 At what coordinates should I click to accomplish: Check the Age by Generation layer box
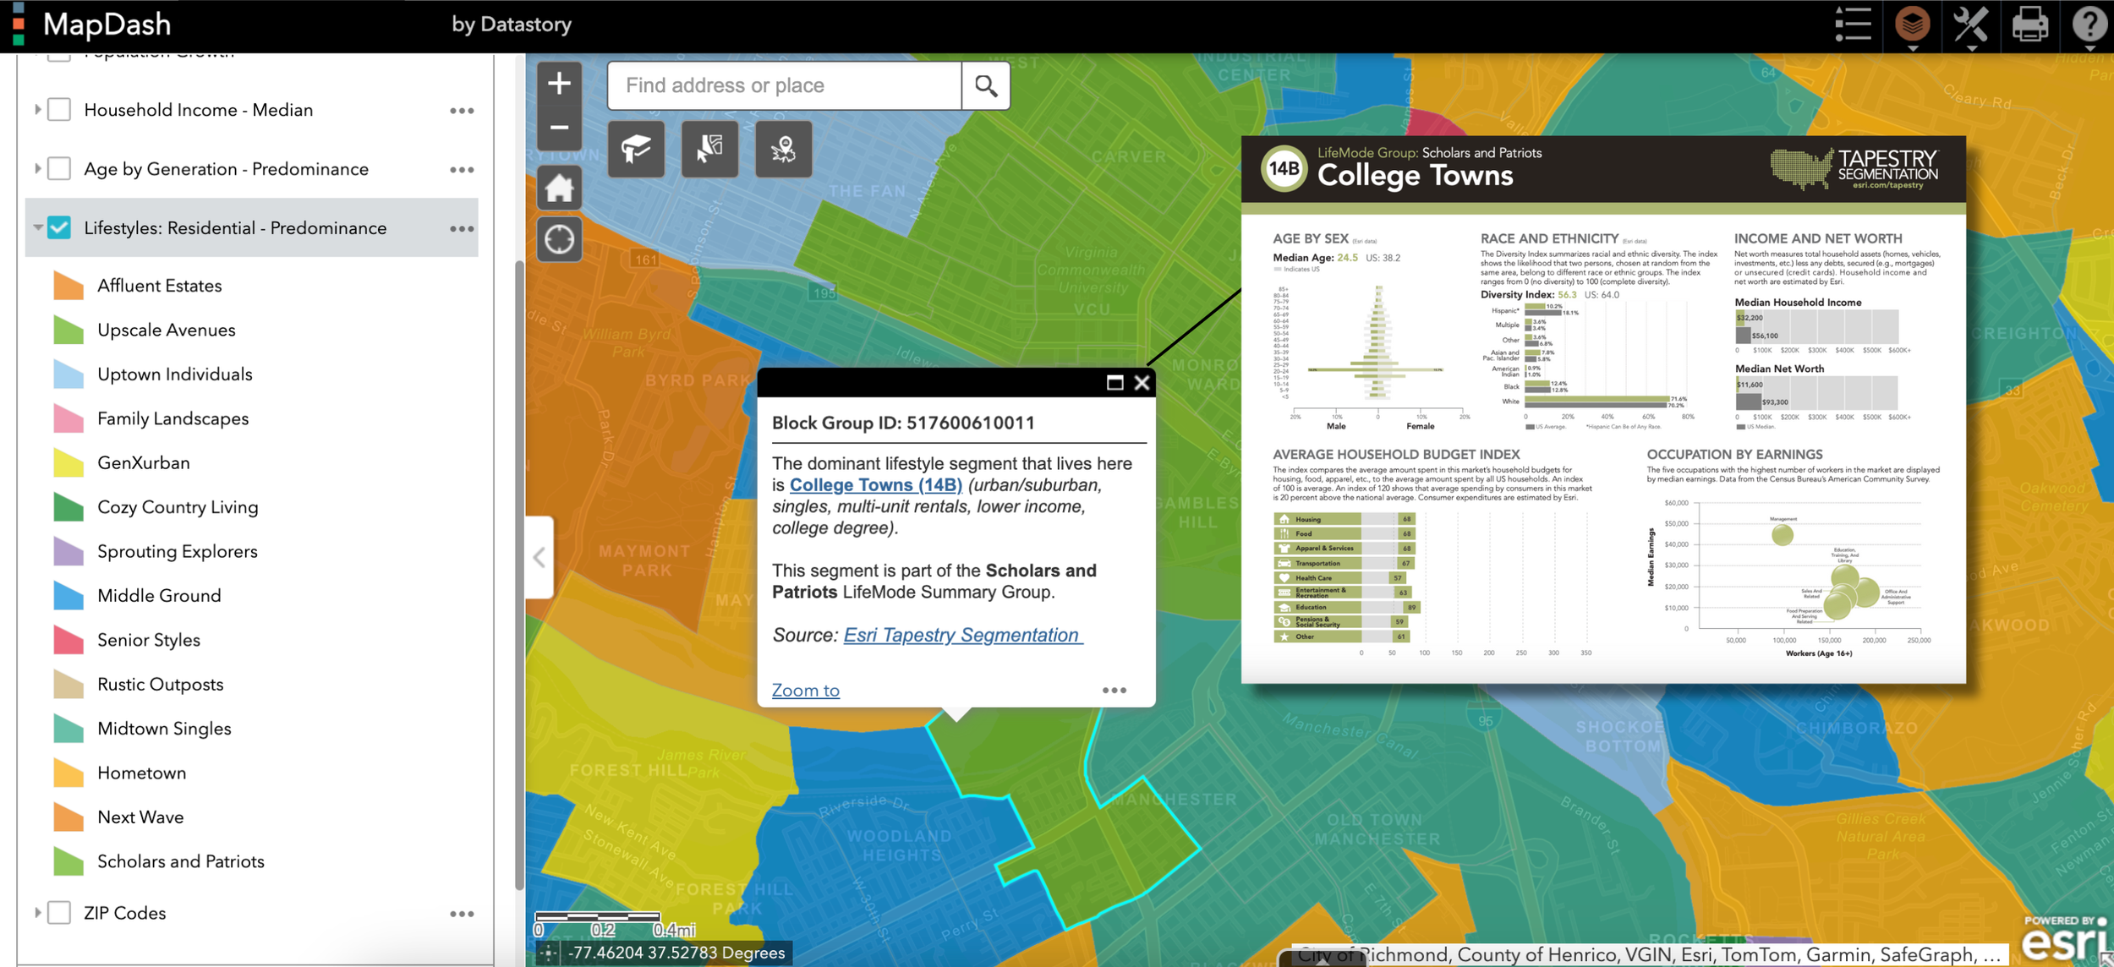59,169
